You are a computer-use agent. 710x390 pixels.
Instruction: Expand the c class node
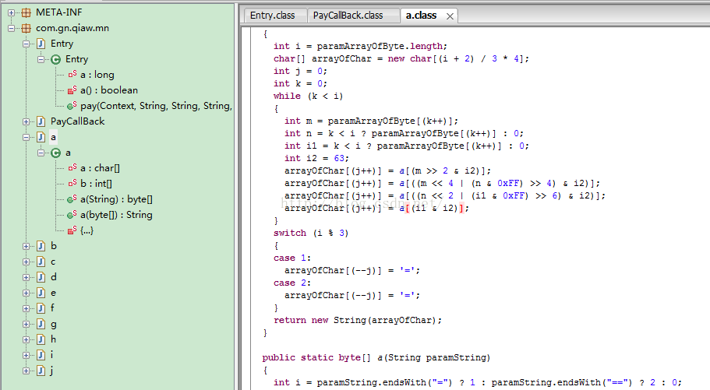pyautogui.click(x=26, y=262)
